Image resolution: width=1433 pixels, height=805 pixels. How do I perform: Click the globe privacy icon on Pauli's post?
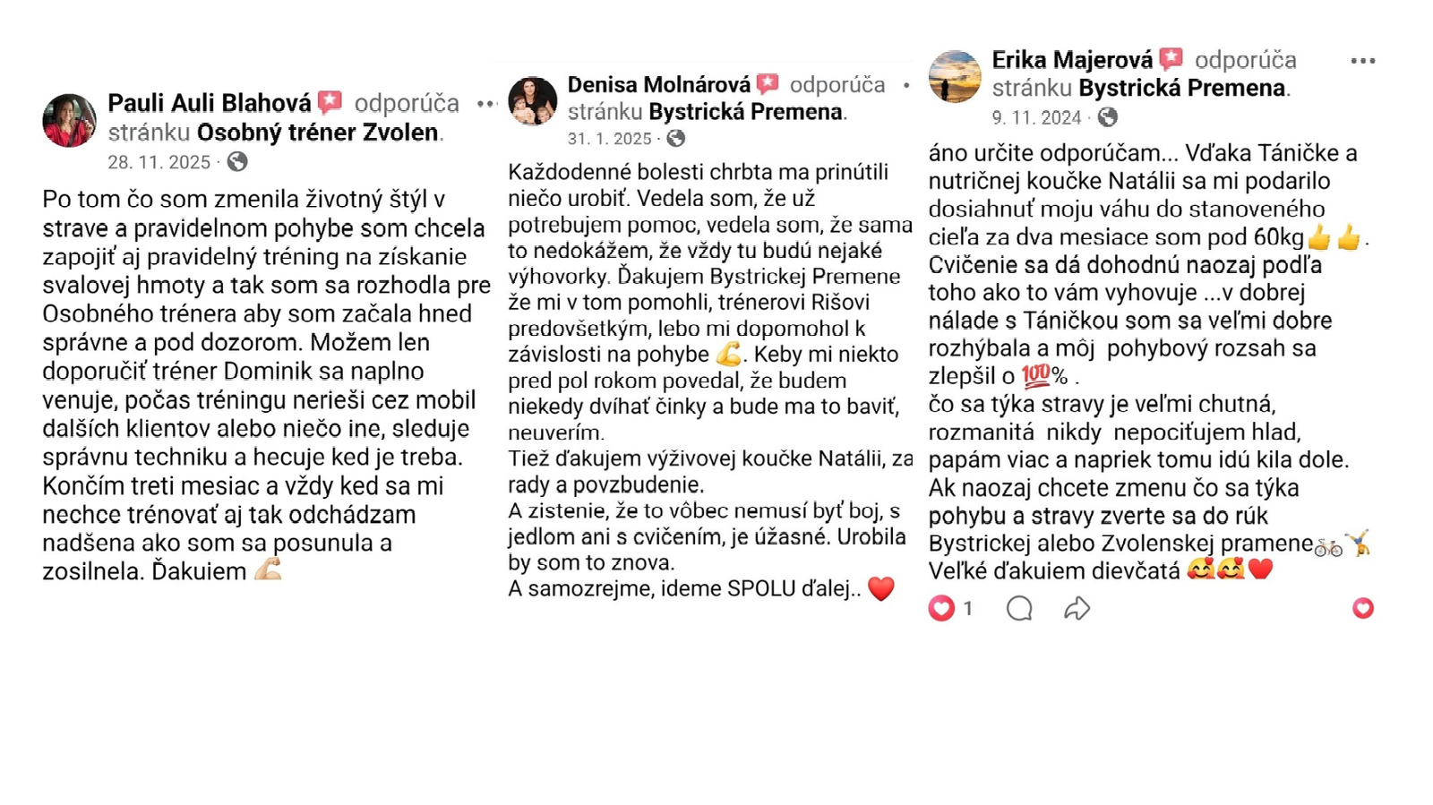point(237,162)
